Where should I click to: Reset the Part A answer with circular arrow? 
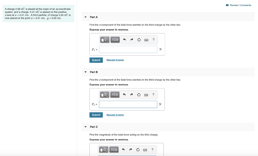click(139, 40)
